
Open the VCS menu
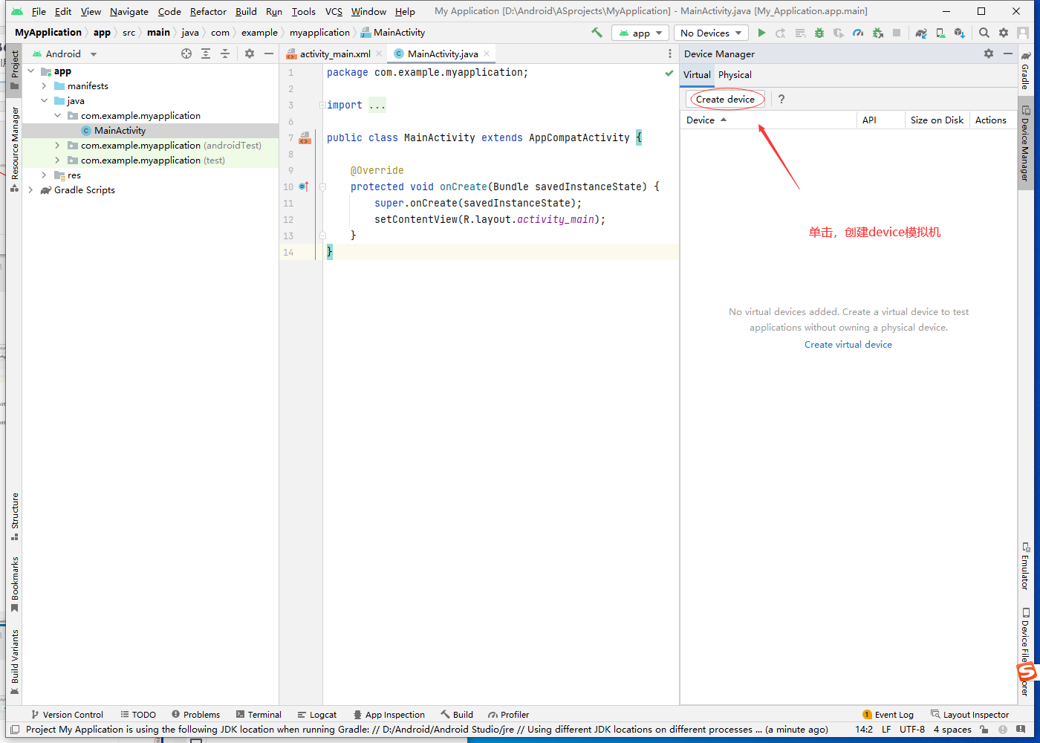(x=334, y=11)
